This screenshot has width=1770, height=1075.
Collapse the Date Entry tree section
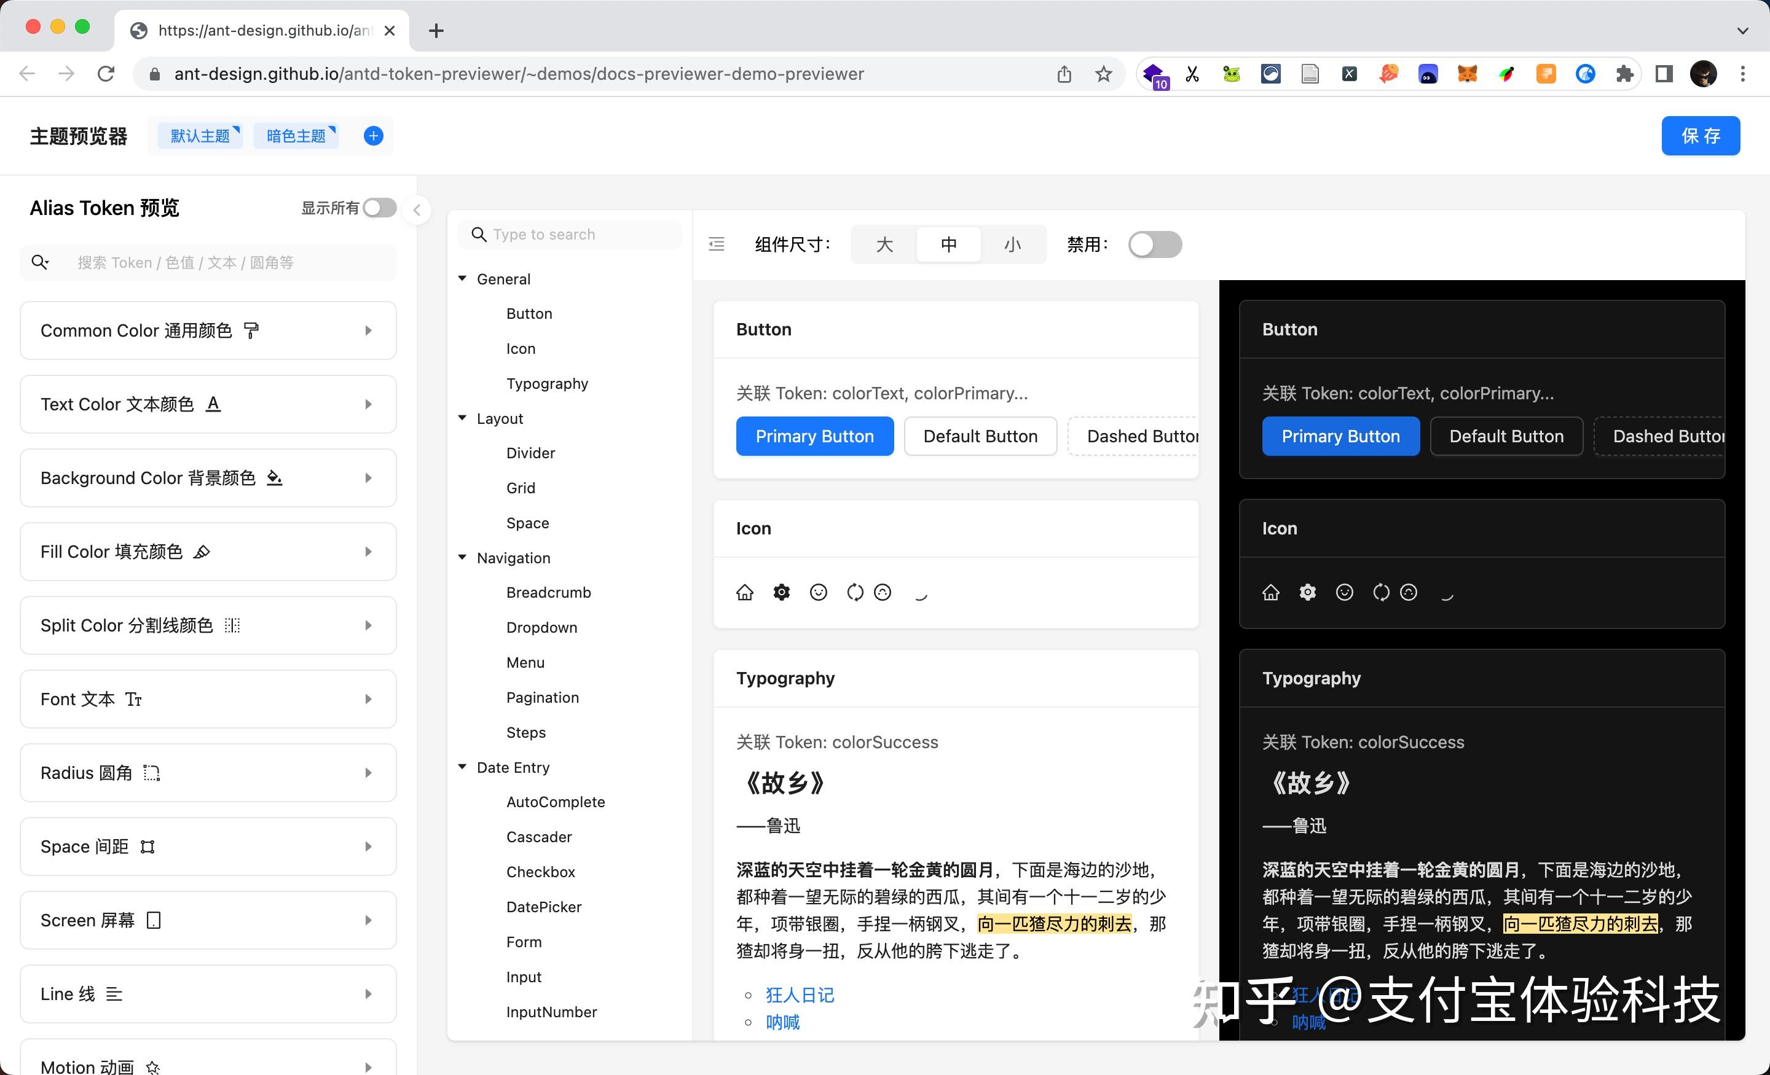pyautogui.click(x=463, y=767)
